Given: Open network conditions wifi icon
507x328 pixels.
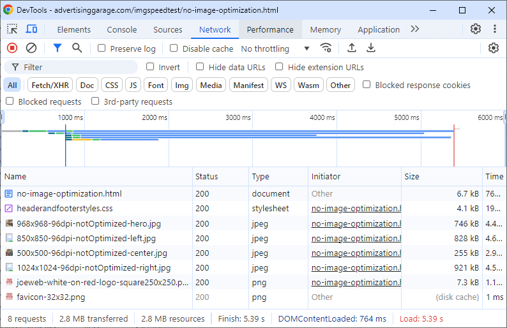Looking at the screenshot, I should (326, 48).
